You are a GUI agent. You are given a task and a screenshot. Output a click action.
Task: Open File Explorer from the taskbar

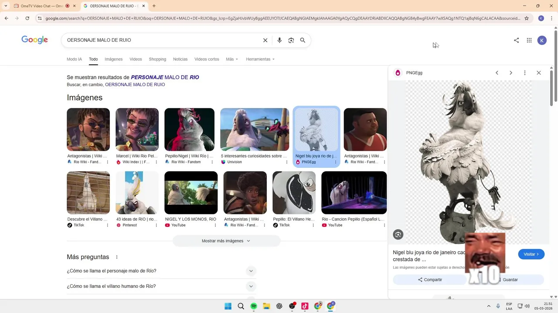[266, 306]
